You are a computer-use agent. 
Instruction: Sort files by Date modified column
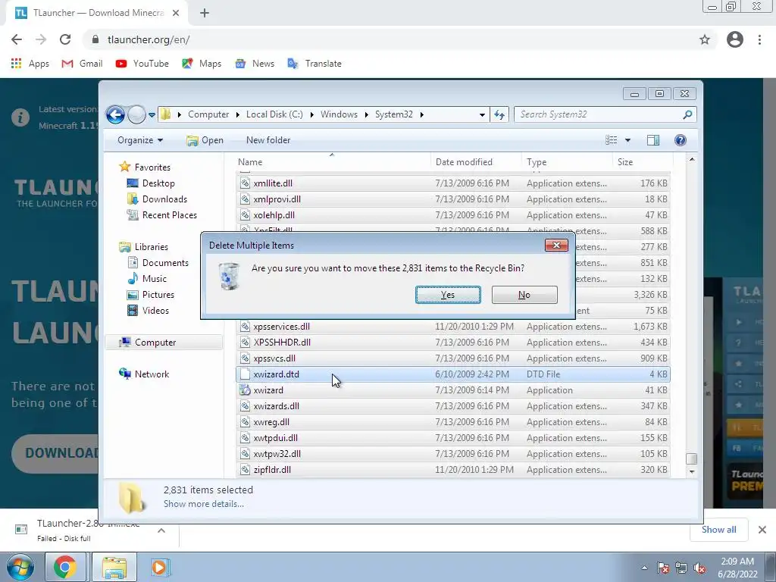[476, 162]
